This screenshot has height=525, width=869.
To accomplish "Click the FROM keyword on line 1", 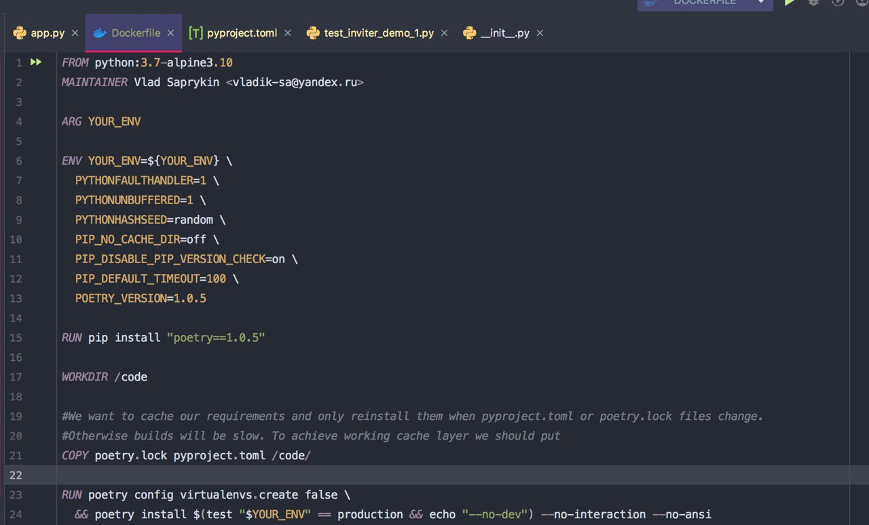I will click(x=75, y=62).
